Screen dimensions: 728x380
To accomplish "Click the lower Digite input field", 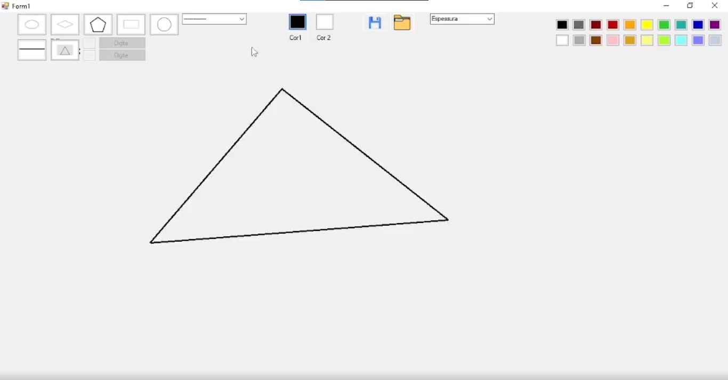I will (x=122, y=55).
